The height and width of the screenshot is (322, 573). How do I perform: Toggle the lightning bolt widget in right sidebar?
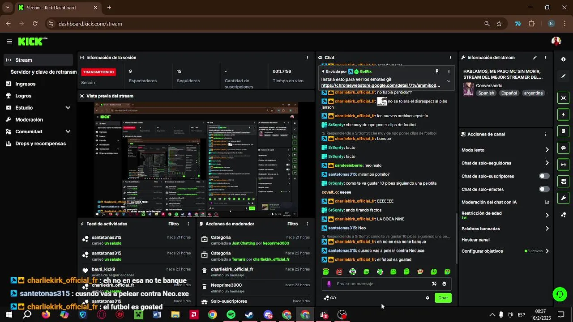[x=563, y=114]
